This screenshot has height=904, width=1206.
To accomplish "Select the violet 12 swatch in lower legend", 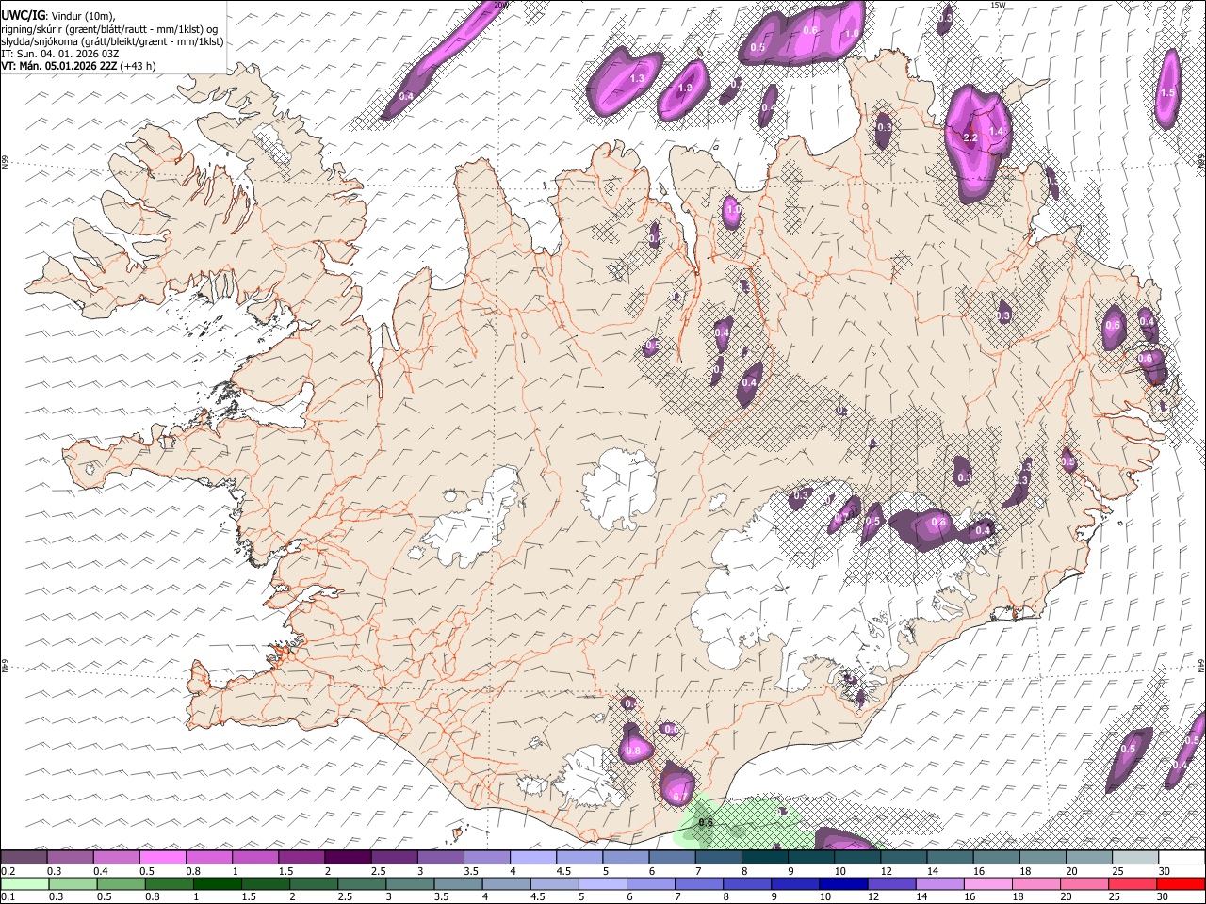I will [x=892, y=883].
